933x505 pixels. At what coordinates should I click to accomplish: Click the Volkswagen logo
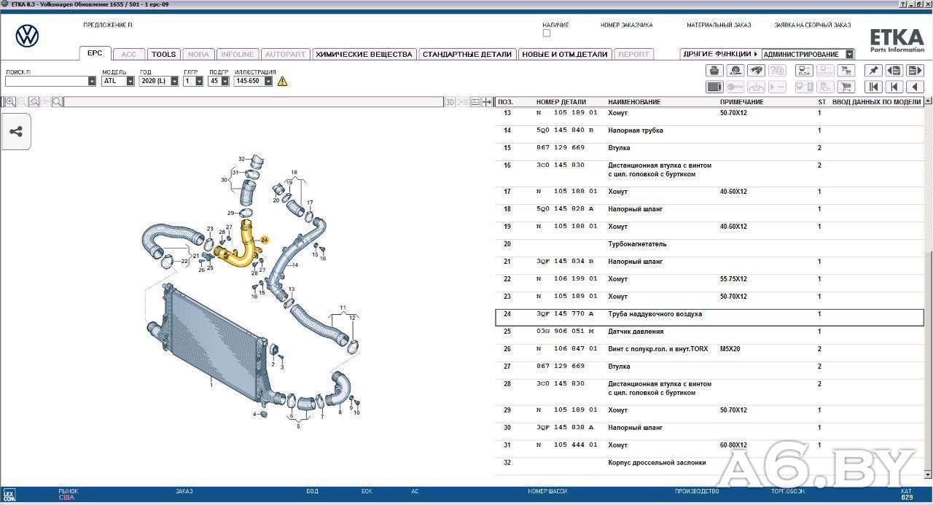point(27,36)
